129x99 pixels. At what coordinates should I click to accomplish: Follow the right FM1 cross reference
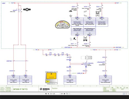pos(50,50)
